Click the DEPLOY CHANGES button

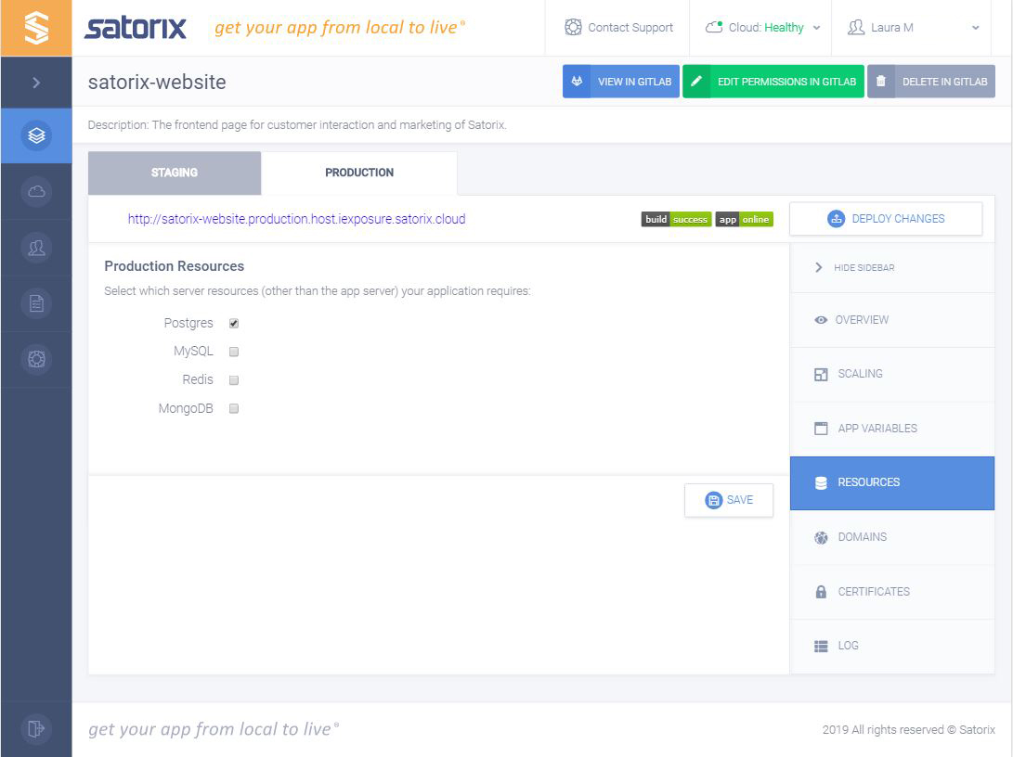pyautogui.click(x=885, y=218)
